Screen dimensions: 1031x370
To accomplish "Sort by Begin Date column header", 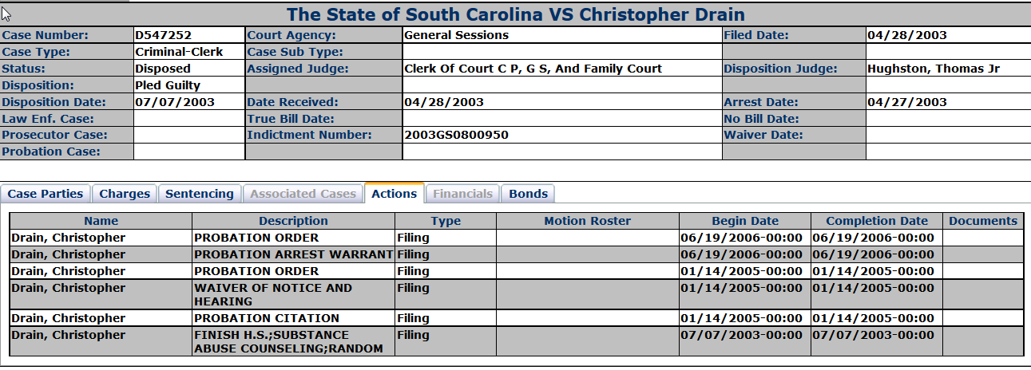I will pos(745,221).
